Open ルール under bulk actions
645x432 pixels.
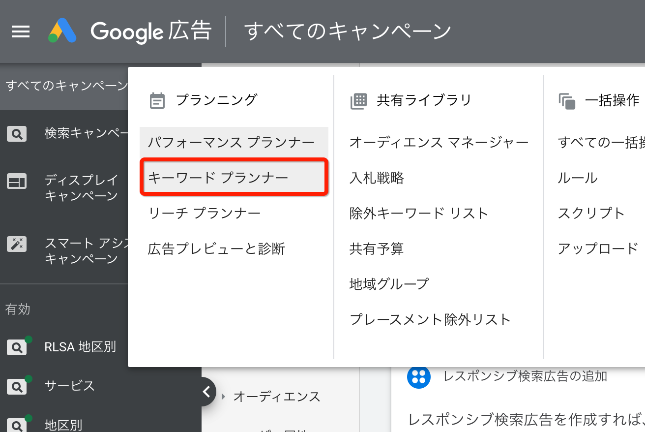(x=578, y=178)
